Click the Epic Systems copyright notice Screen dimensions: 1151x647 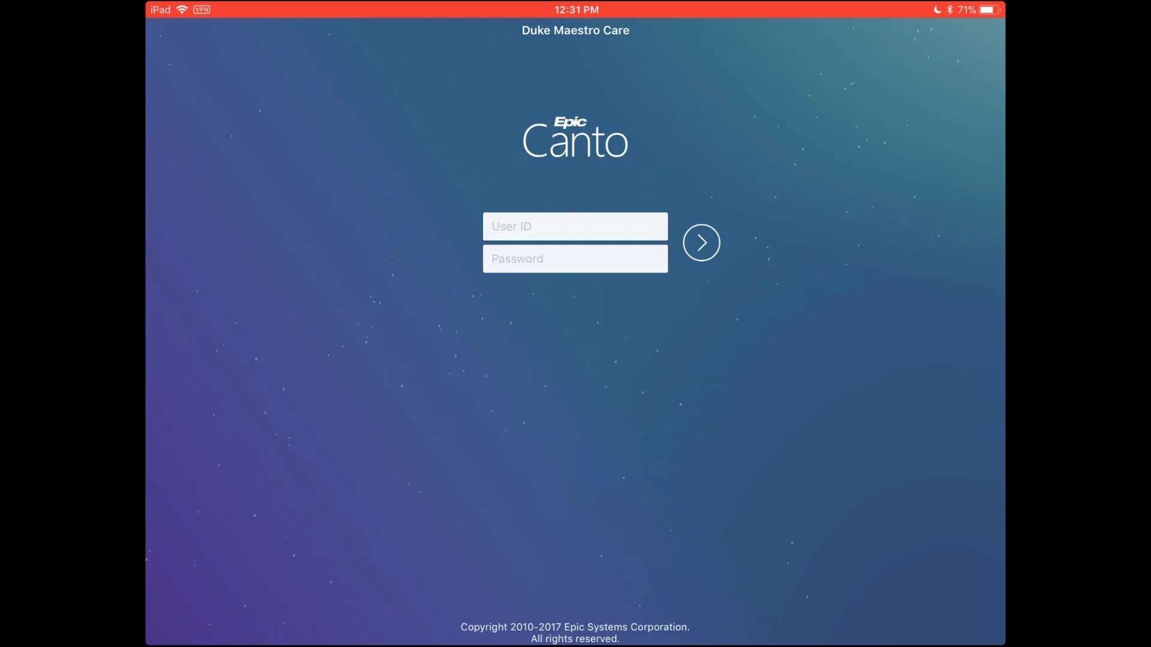pos(575,627)
